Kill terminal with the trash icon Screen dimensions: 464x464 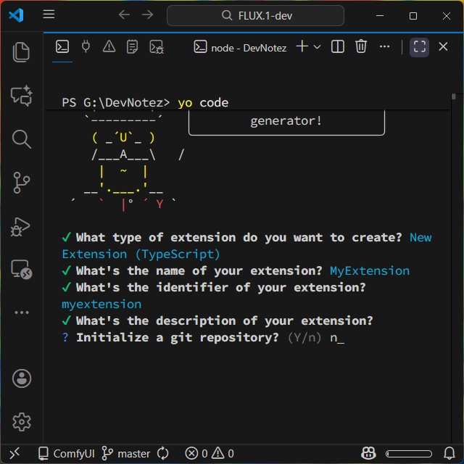pyautogui.click(x=361, y=47)
